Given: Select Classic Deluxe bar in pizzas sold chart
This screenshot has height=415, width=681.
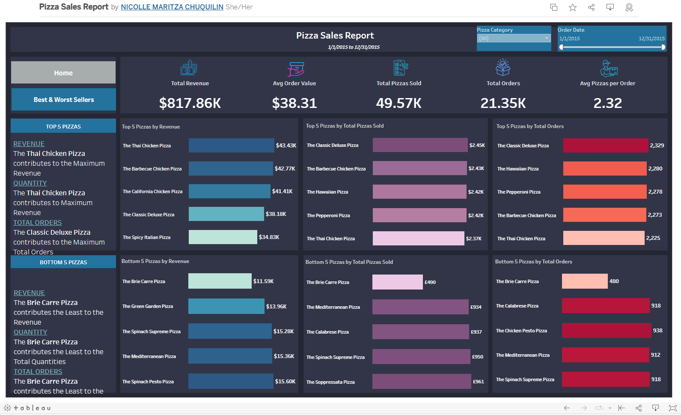Looking at the screenshot, I should point(420,145).
